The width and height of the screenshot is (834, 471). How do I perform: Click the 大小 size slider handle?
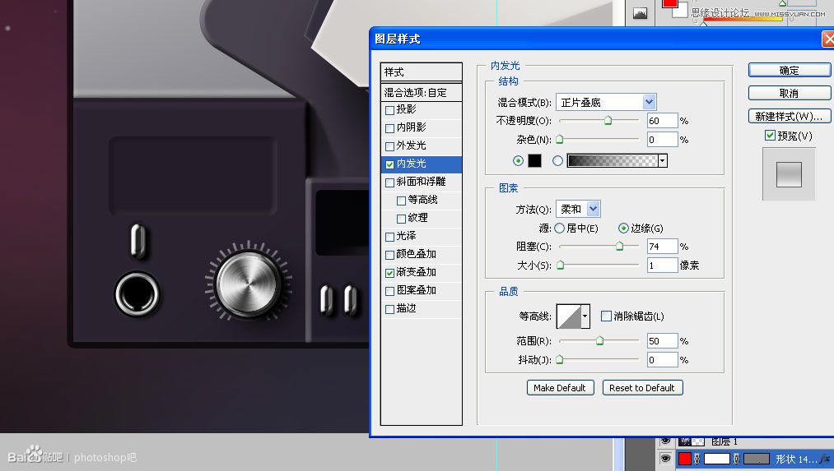(560, 265)
